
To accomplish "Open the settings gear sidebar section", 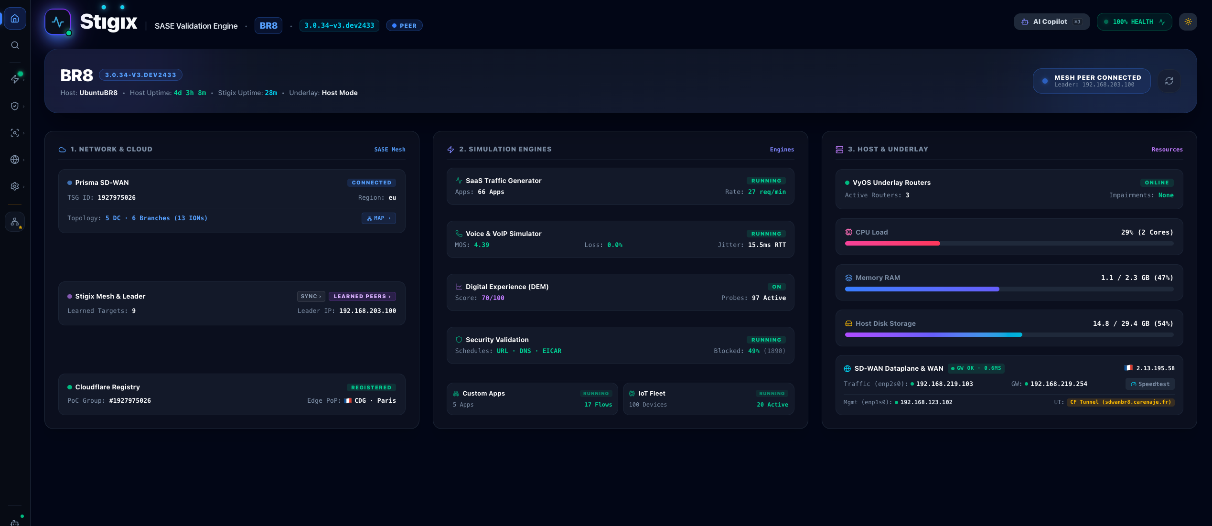I will pos(15,186).
